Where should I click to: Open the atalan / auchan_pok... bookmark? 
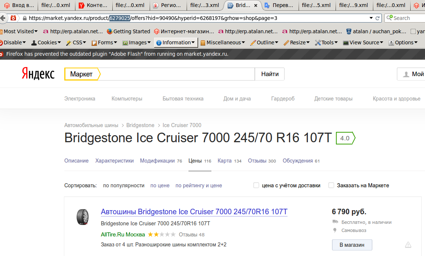(377, 31)
